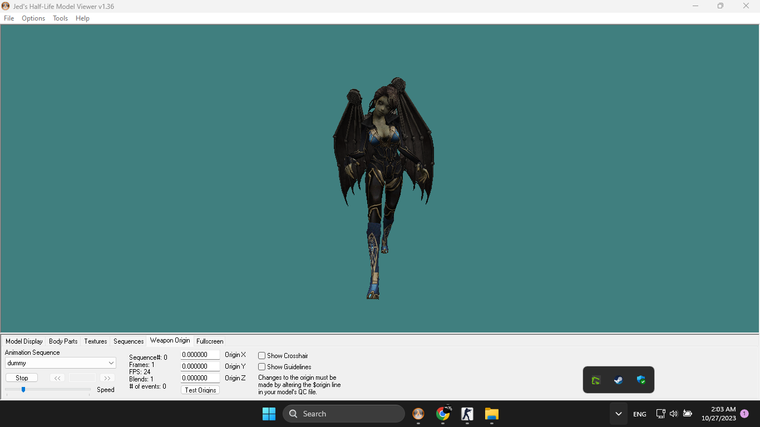Open Google Chrome from the taskbar

point(443,414)
